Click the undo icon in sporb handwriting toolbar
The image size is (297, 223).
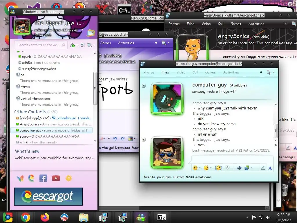pyautogui.click(x=115, y=139)
